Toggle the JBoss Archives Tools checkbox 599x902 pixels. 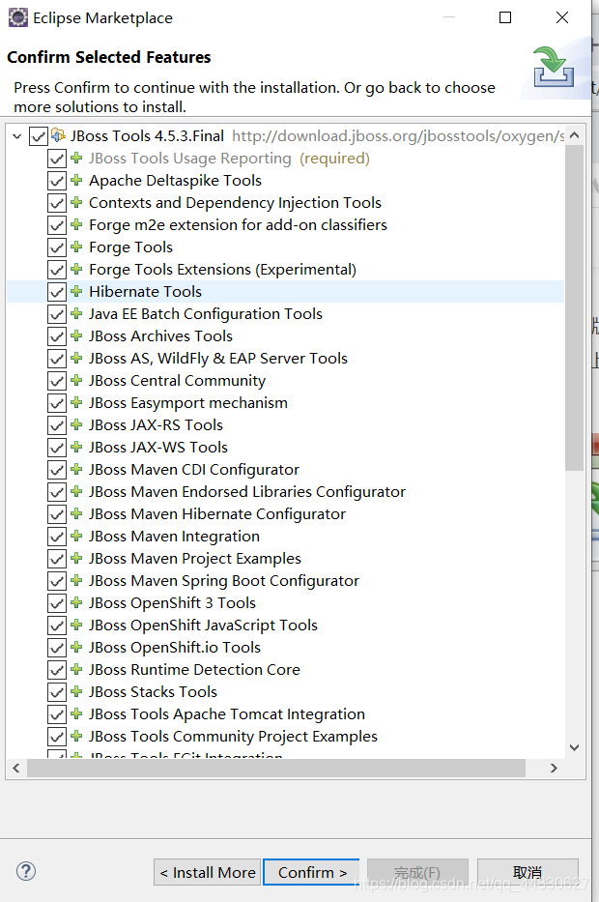(x=57, y=336)
